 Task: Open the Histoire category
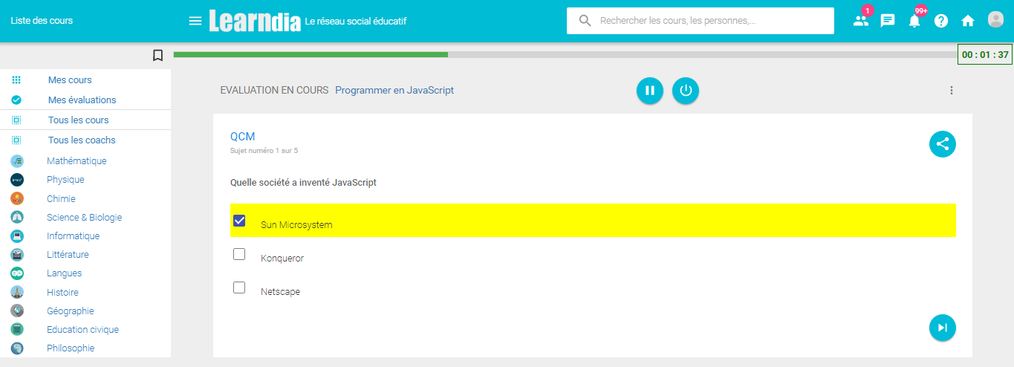click(62, 292)
